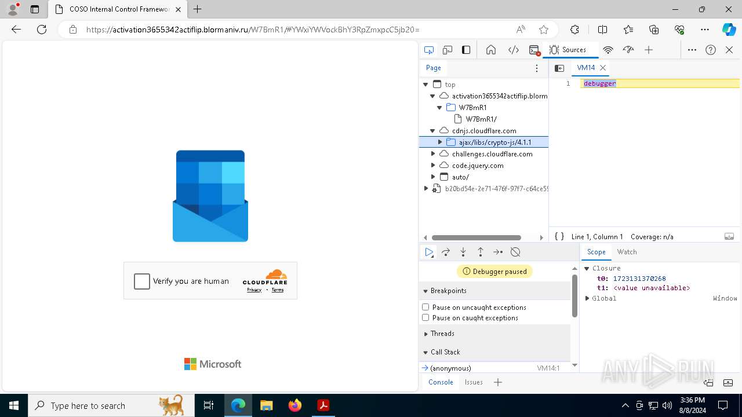Select the Page navigator tab
The width and height of the screenshot is (742, 417).
[x=434, y=68]
